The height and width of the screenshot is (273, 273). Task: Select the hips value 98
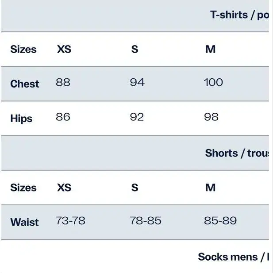coord(211,117)
